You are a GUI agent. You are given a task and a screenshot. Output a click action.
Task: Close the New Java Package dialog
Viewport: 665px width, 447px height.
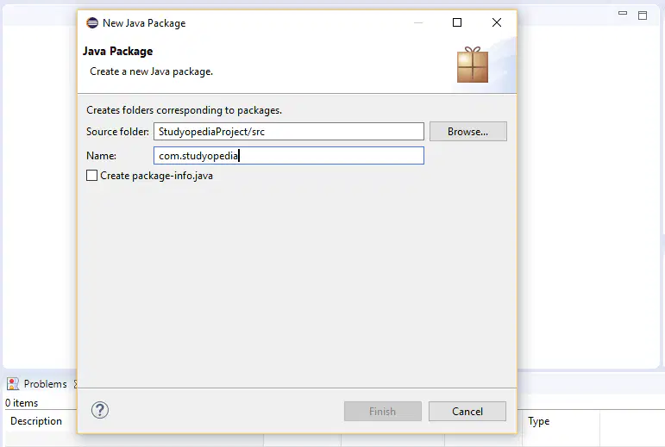(x=497, y=22)
